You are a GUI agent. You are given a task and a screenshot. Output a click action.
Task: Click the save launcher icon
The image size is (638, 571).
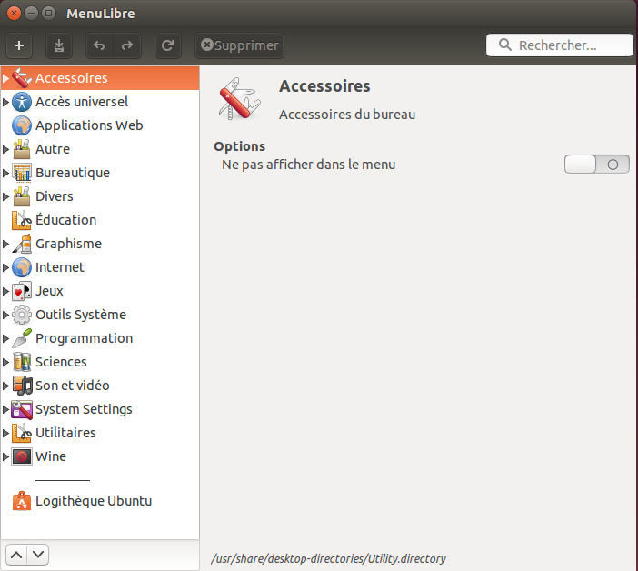point(59,45)
